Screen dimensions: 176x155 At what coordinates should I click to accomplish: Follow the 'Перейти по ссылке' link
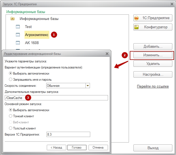(153, 87)
